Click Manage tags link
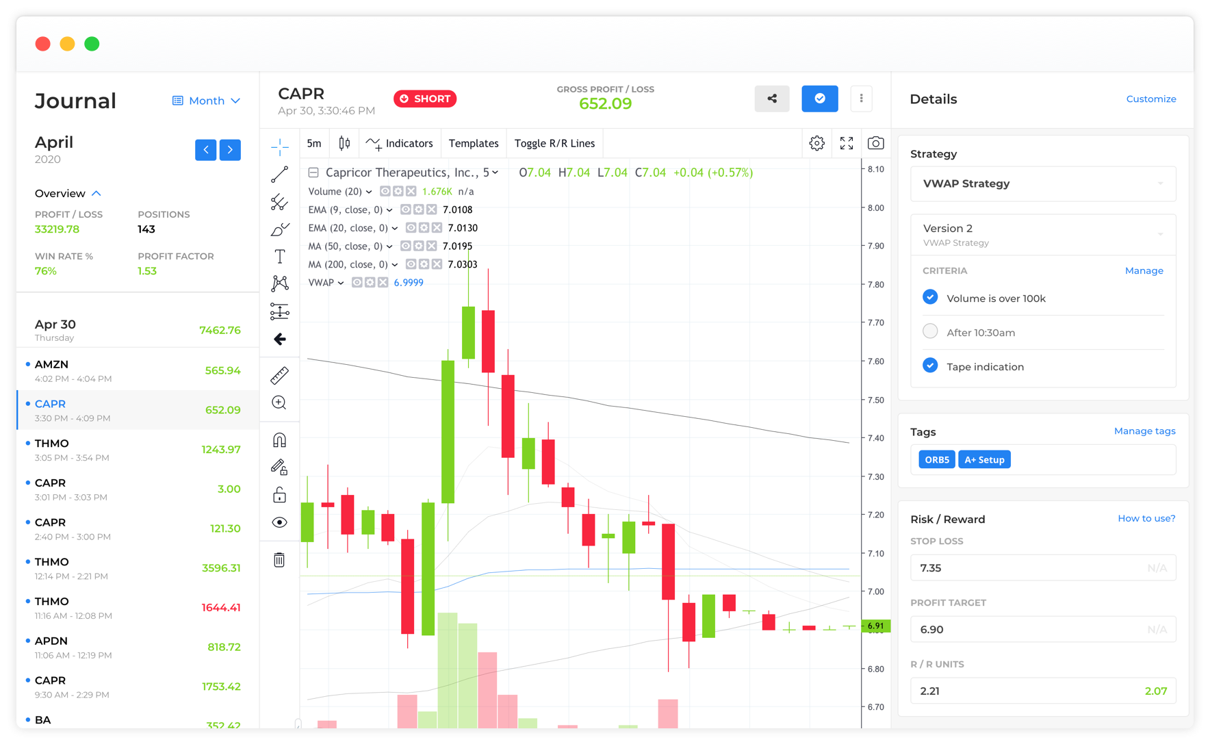Screen dimensions: 1210x742 (1144, 431)
